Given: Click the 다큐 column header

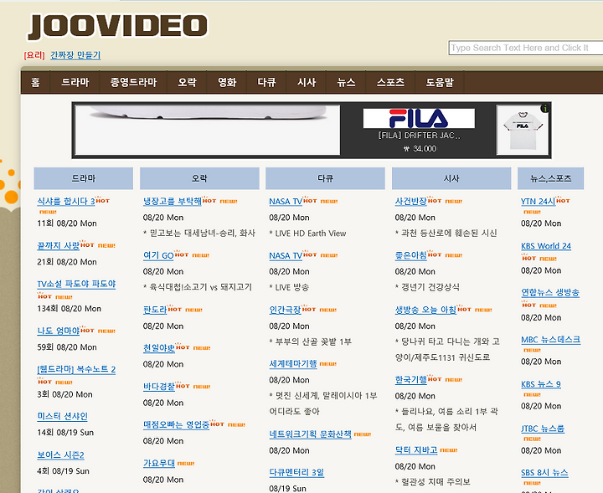Looking at the screenshot, I should coord(325,178).
